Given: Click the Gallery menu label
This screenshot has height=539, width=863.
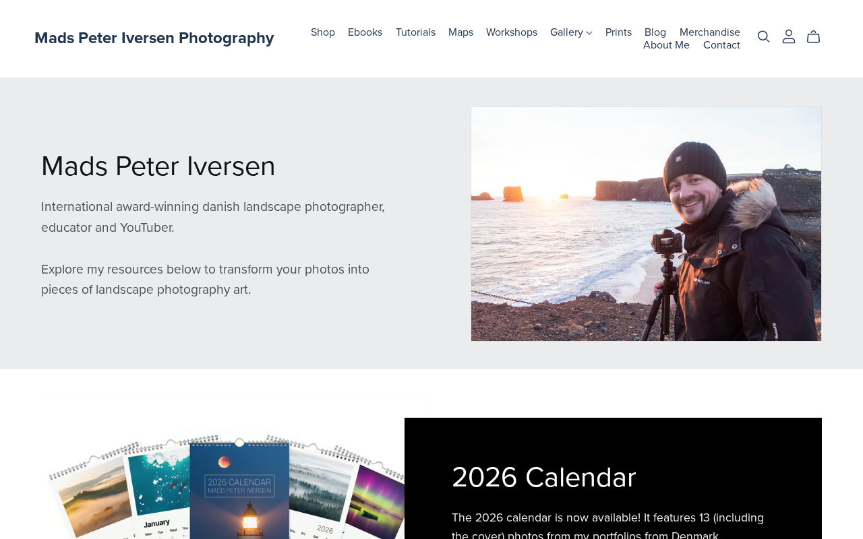Looking at the screenshot, I should coord(566,32).
